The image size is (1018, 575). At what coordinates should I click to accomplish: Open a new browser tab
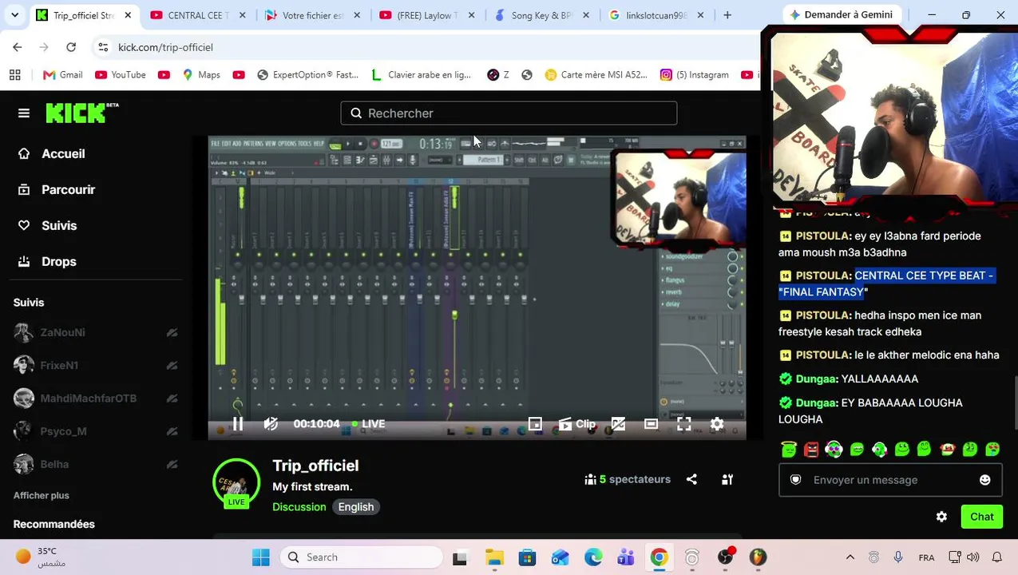(x=727, y=15)
